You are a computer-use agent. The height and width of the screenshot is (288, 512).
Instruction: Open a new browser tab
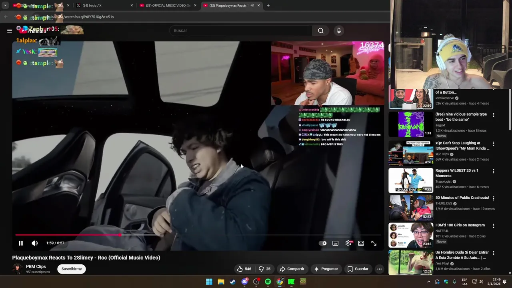[268, 6]
